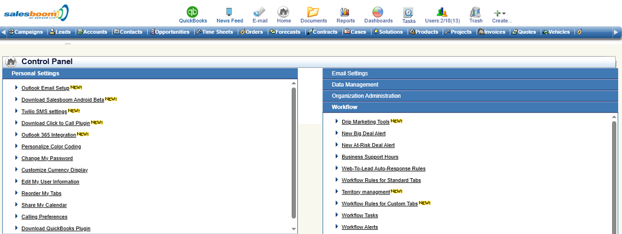Open the E-mail icon
Screen dimensions: 622x234
click(x=259, y=12)
